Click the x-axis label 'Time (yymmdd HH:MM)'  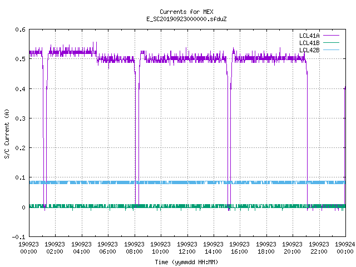point(186,262)
